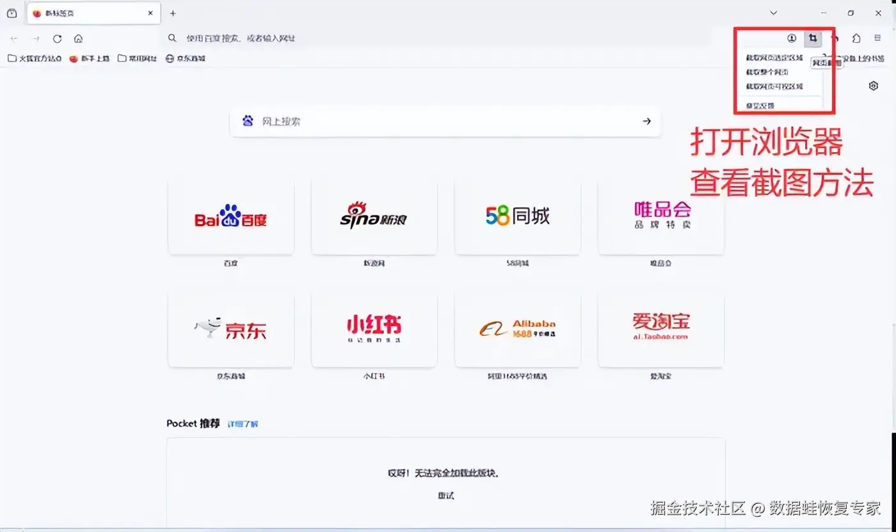Click the magnifier icon in address bar
Viewport: 896px width, 532px height.
[172, 38]
